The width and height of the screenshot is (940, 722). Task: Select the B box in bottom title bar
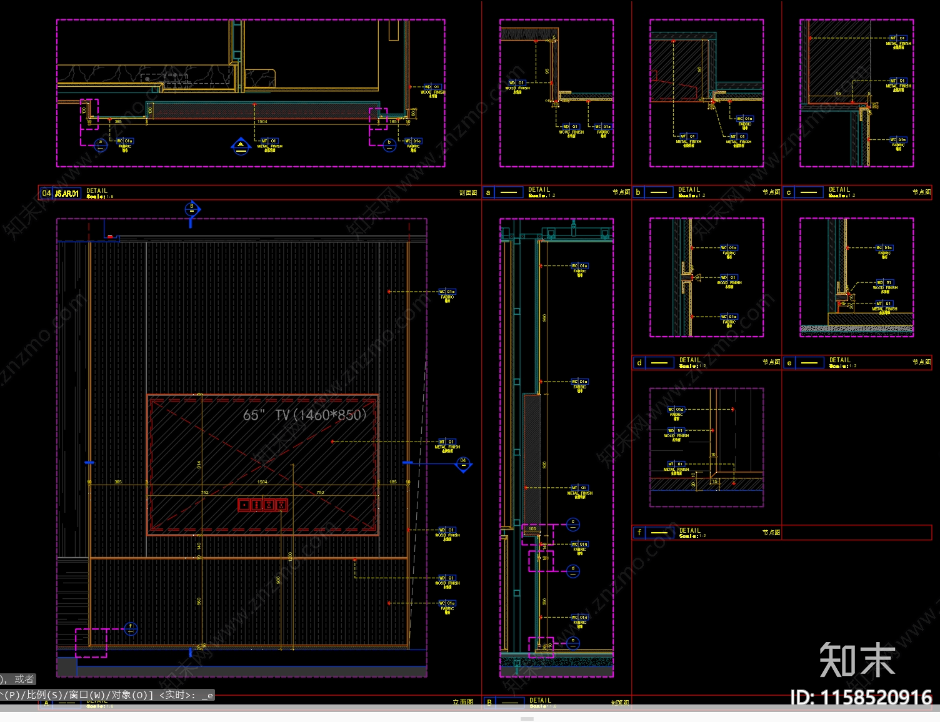489,703
